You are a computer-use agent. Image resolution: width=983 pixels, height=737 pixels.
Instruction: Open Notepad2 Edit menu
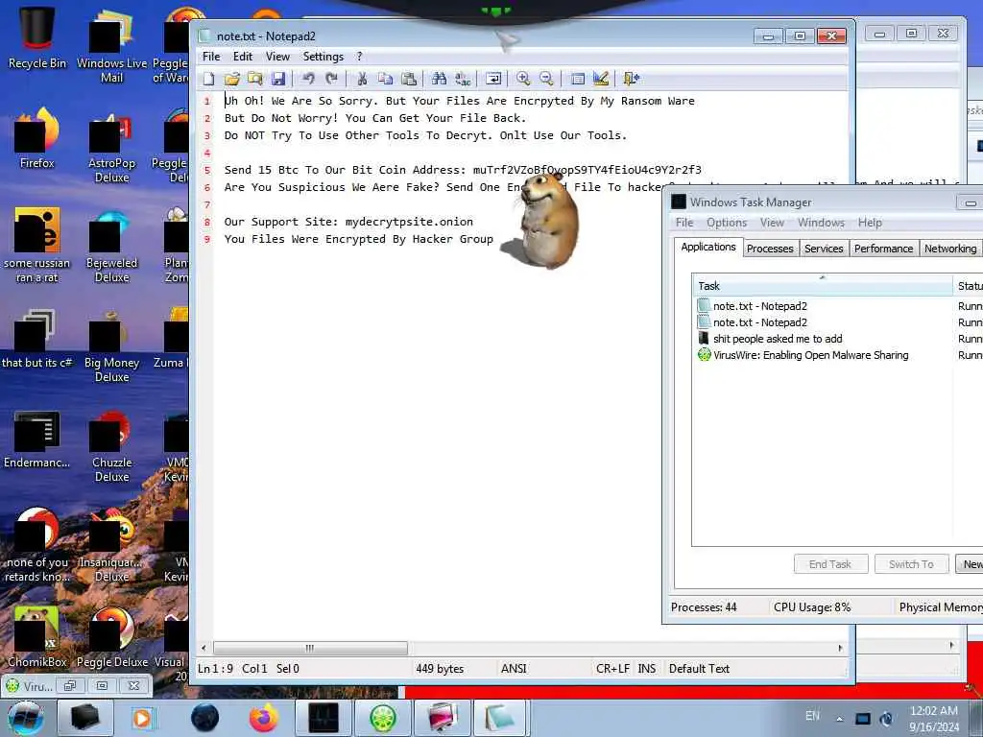click(x=243, y=57)
